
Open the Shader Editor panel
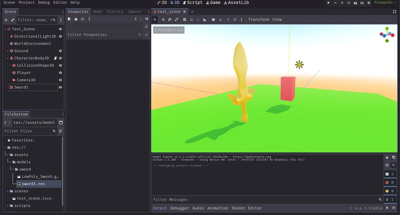(x=246, y=208)
